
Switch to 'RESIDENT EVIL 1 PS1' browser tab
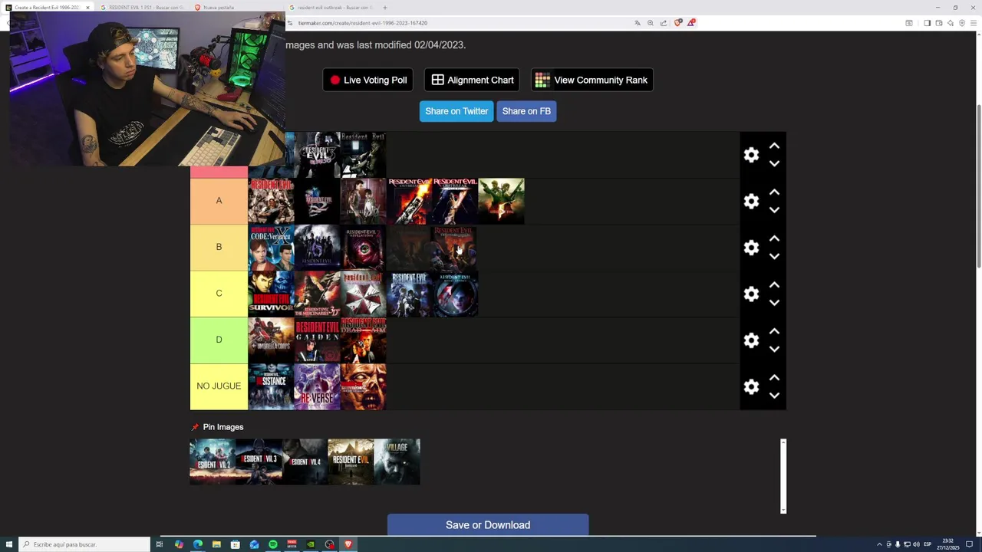click(143, 8)
